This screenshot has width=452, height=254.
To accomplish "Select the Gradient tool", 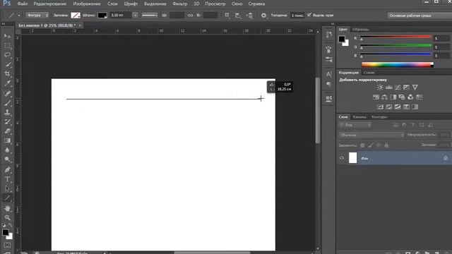I will [8, 140].
